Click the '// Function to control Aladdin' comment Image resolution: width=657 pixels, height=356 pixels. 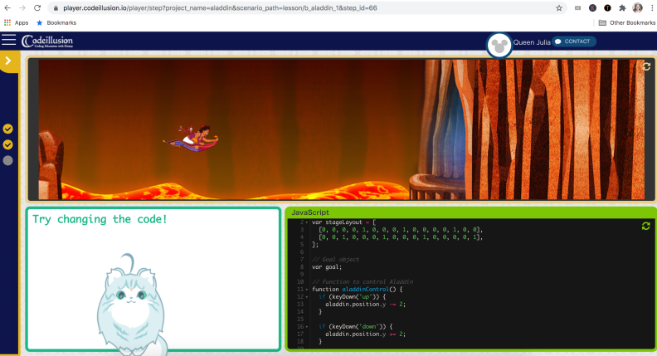coord(363,282)
